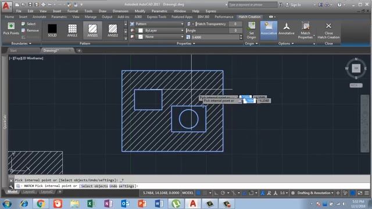This screenshot has height=209, width=372.
Task: Choose the ANGLE hatch pattern
Action: tap(72, 30)
